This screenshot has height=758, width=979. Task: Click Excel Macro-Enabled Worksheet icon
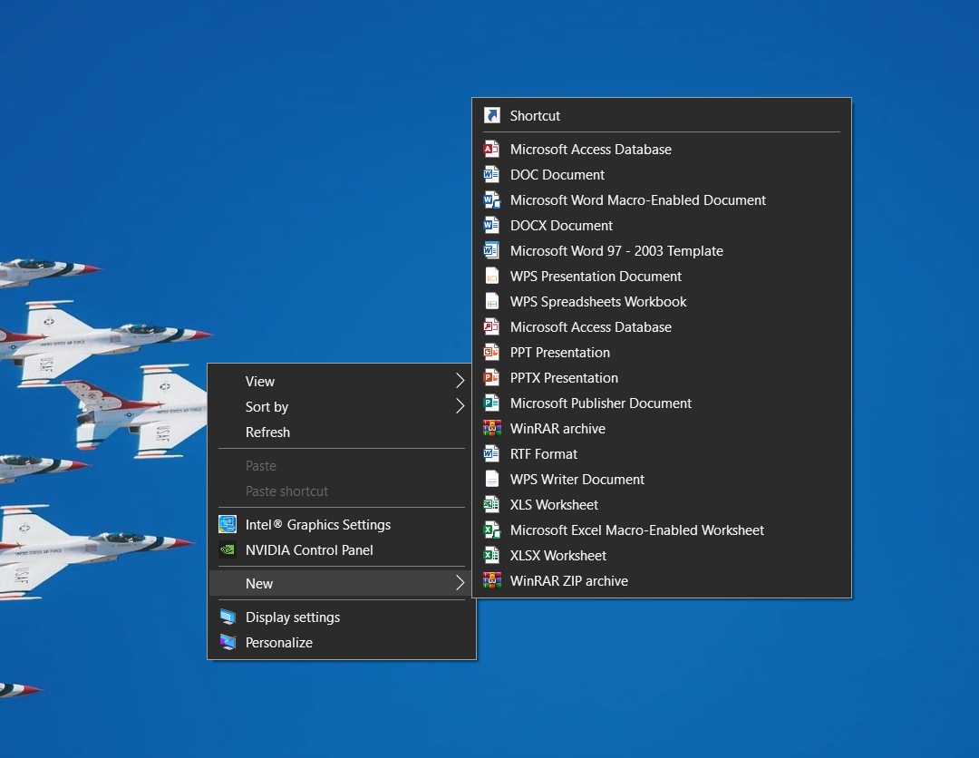[x=492, y=530]
